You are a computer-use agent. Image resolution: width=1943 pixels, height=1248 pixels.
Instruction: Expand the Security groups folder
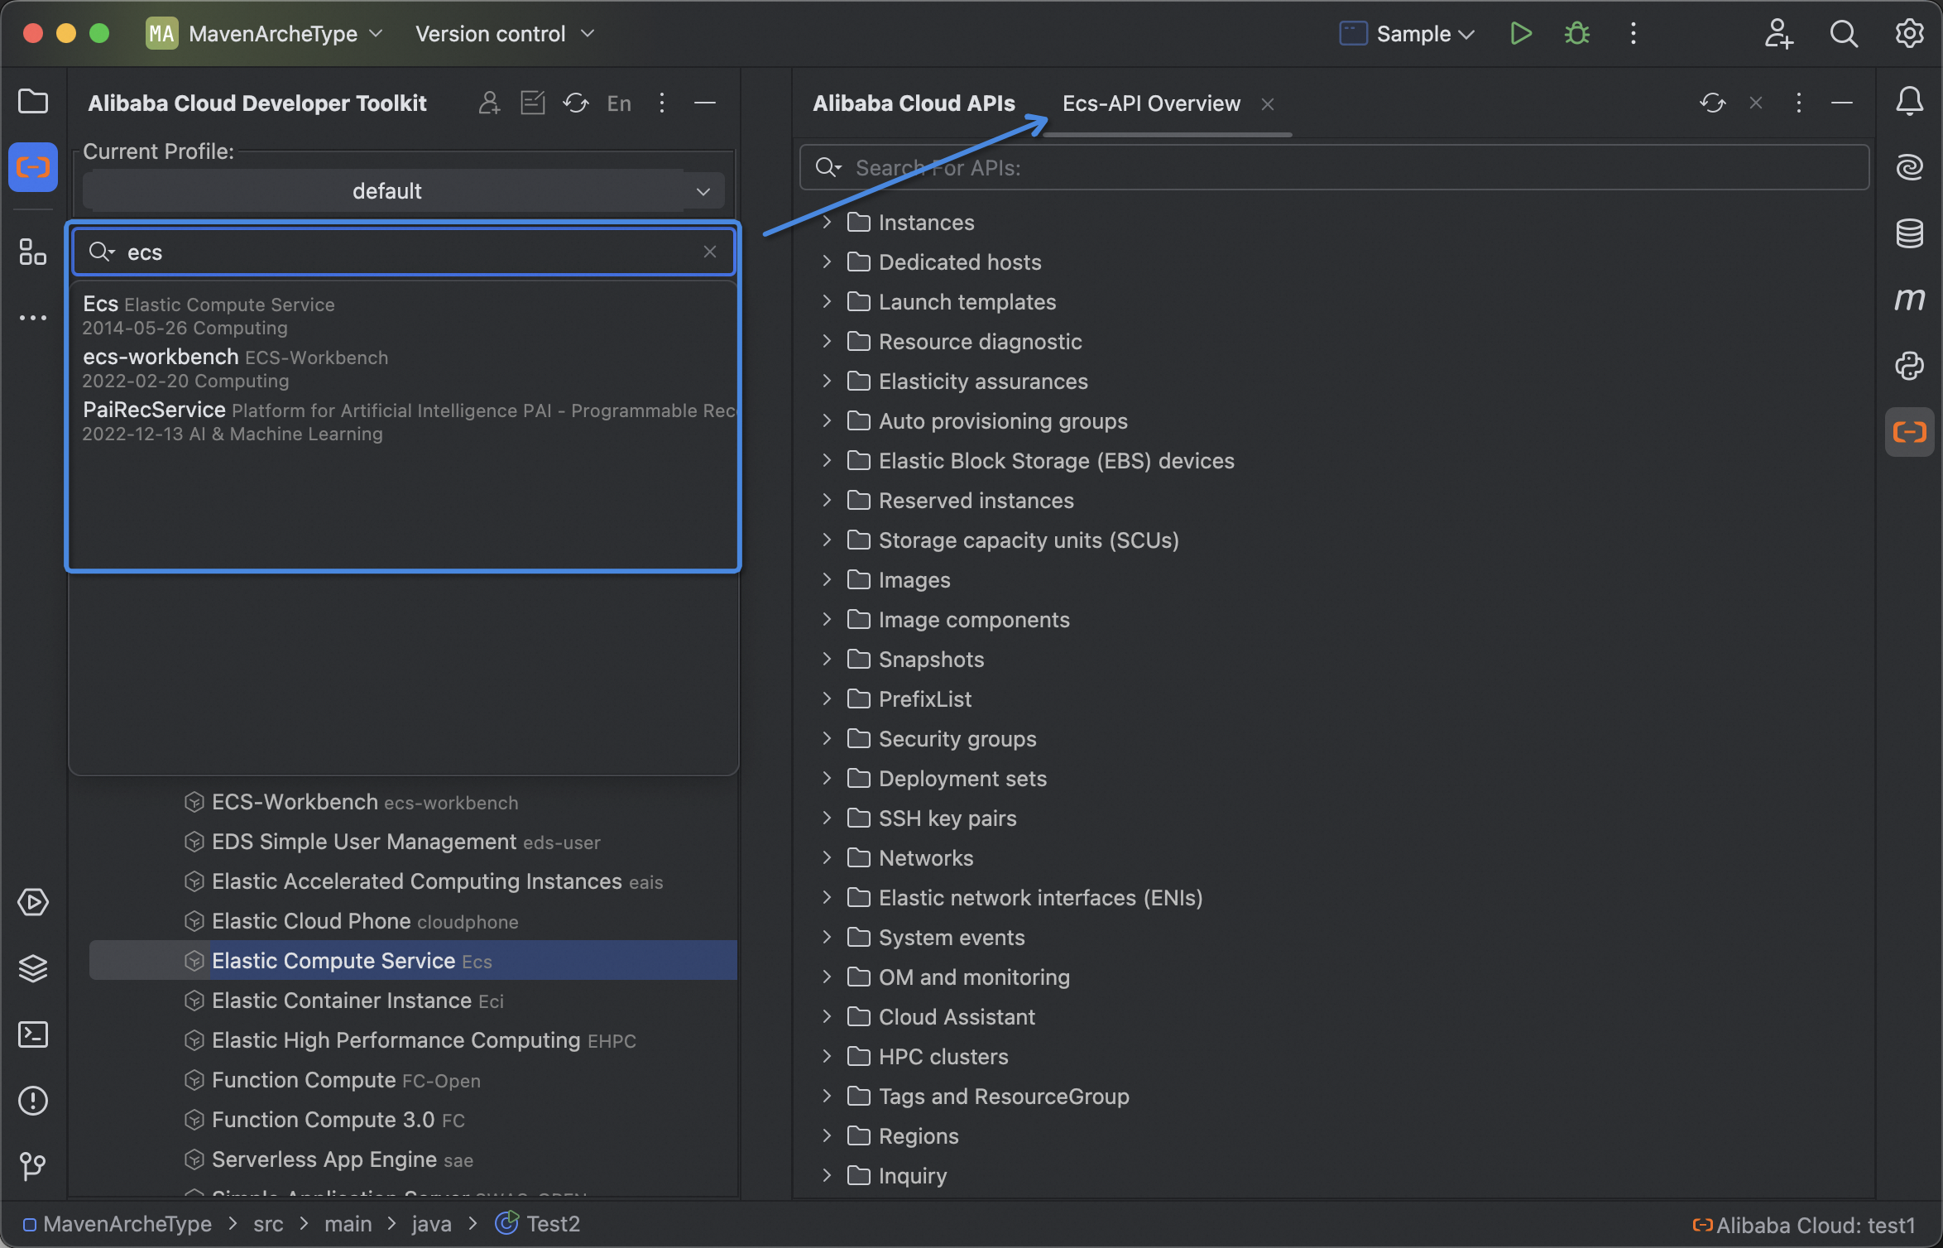click(827, 738)
